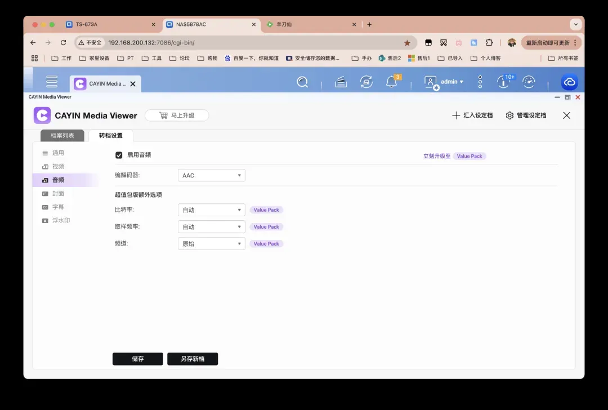Click the blue cloud icon in header
Image resolution: width=608 pixels, height=410 pixels.
point(569,82)
